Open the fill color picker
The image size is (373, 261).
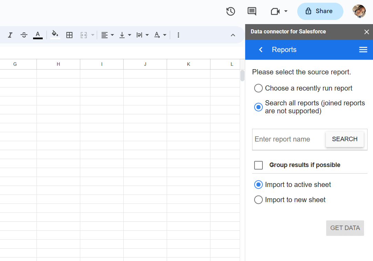pos(55,35)
